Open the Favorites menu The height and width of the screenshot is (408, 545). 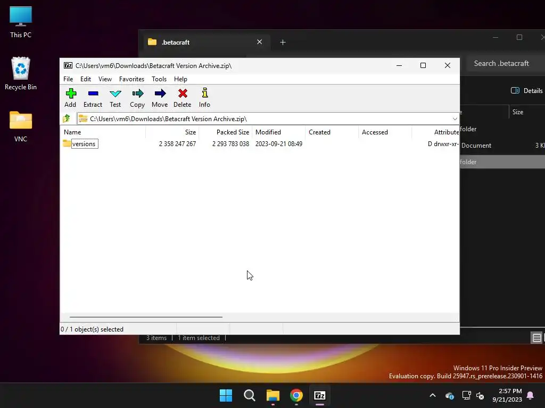[132, 79]
